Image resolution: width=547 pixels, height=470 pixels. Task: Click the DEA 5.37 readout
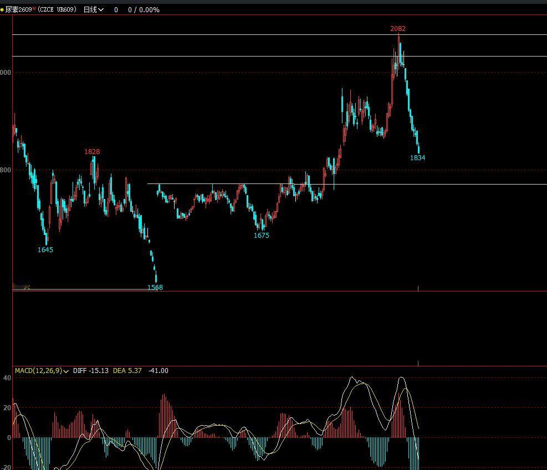click(127, 371)
